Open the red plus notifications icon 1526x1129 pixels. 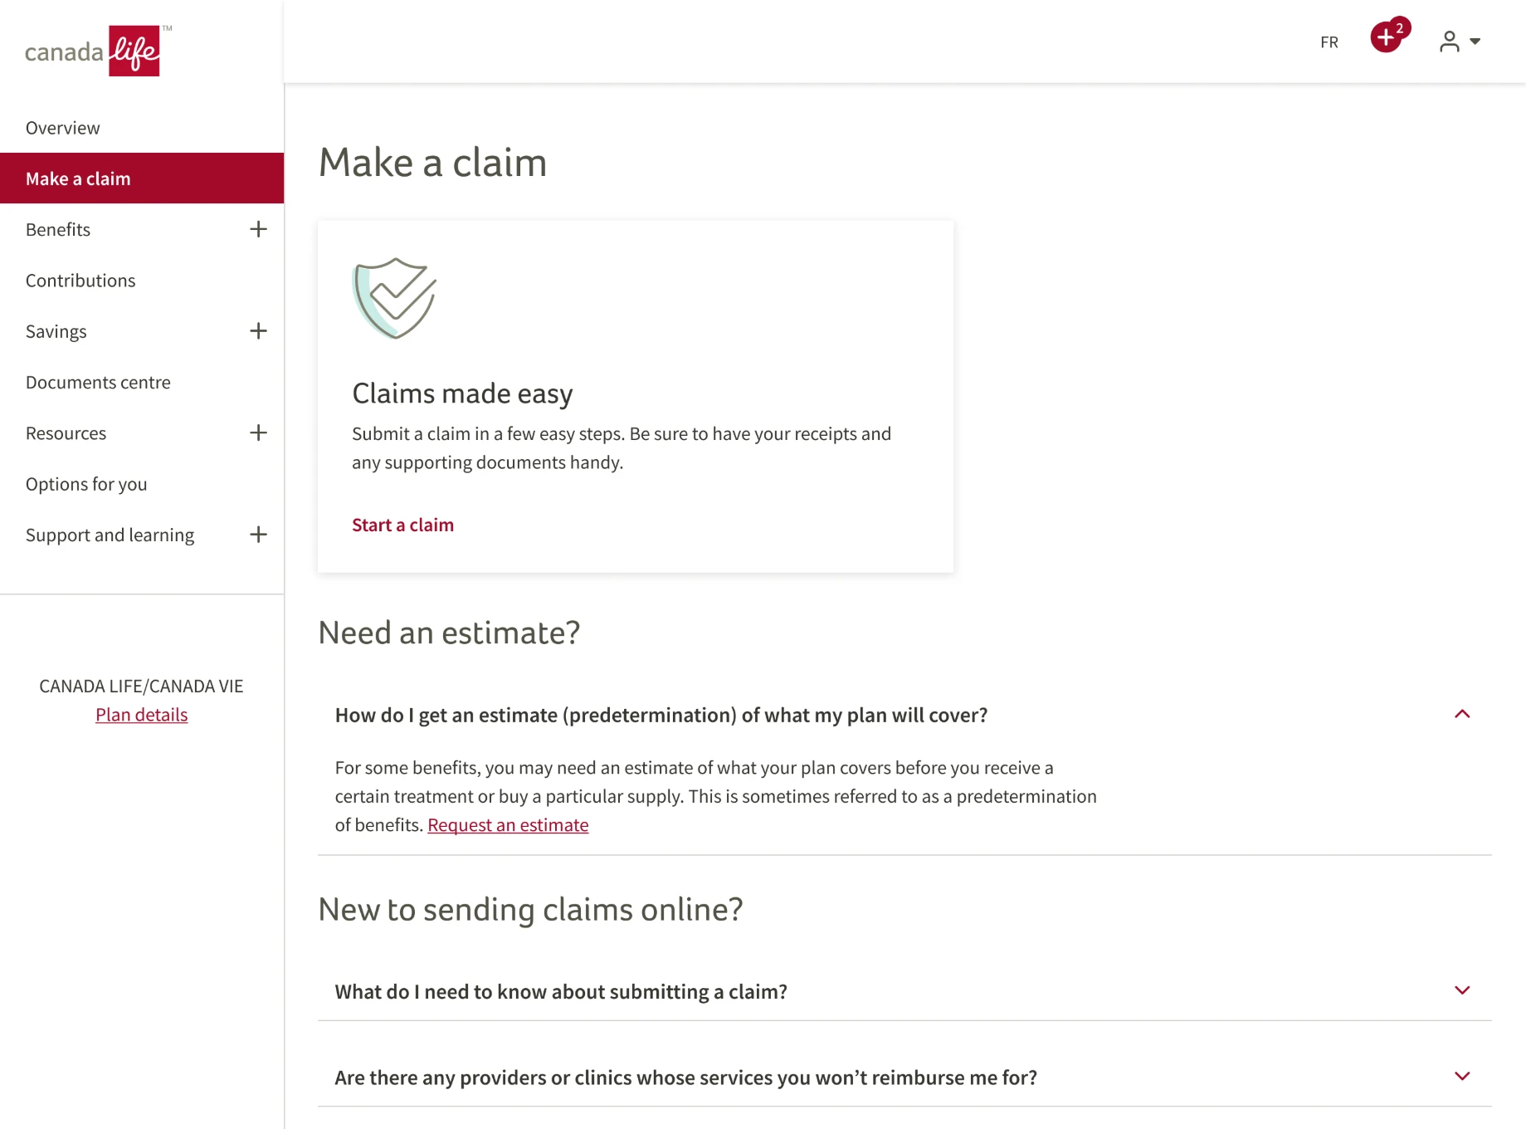(x=1389, y=36)
